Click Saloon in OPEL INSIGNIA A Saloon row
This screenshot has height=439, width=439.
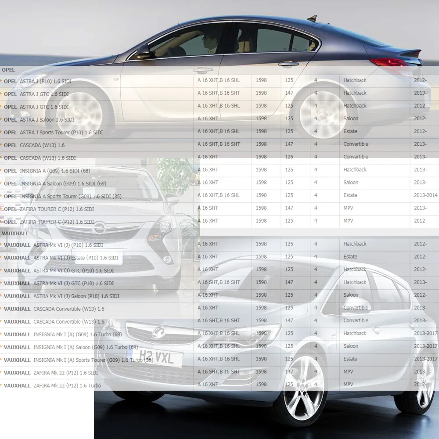(351, 182)
